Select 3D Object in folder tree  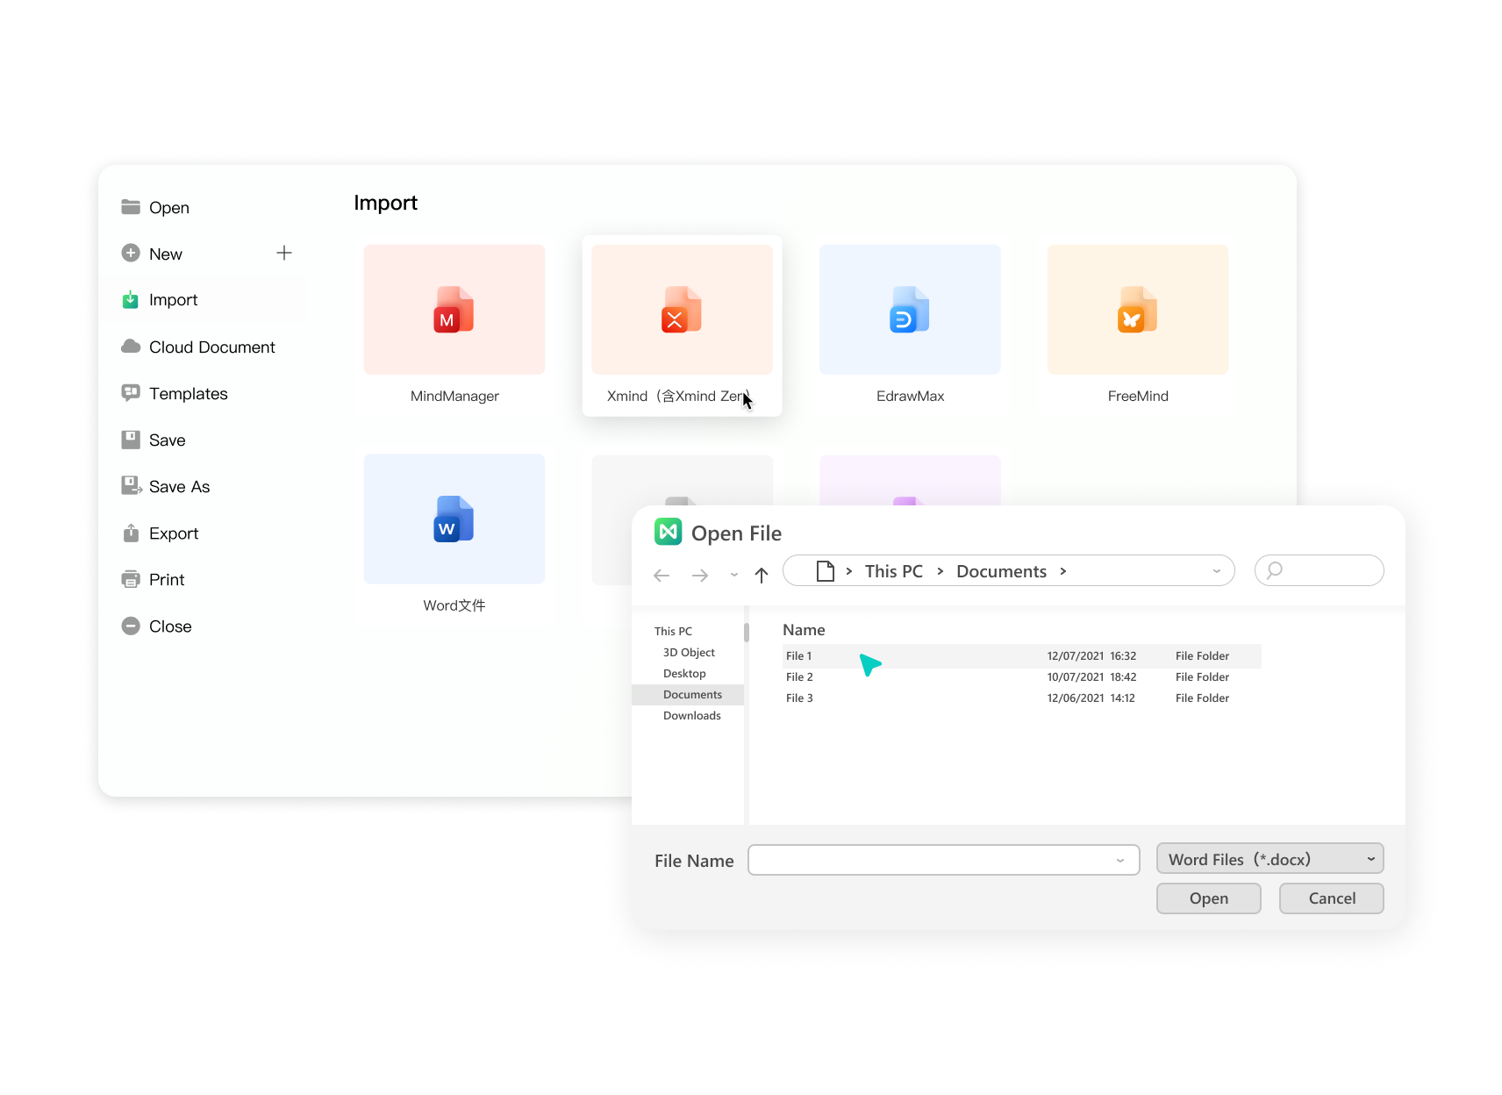tap(689, 652)
